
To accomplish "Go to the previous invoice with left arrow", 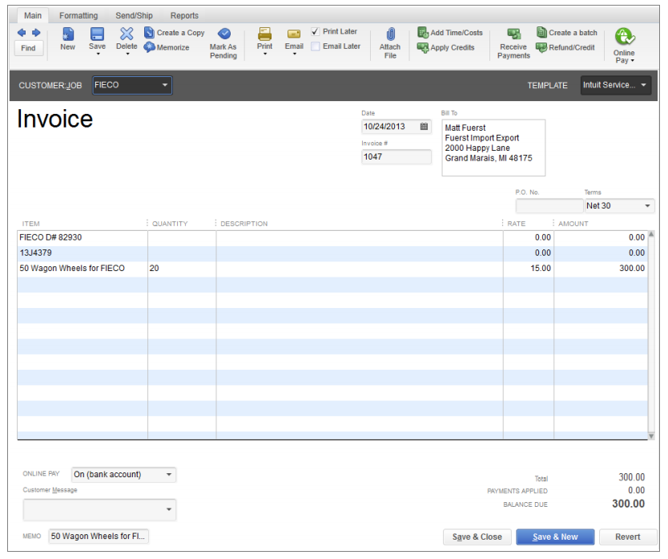I will [x=22, y=32].
